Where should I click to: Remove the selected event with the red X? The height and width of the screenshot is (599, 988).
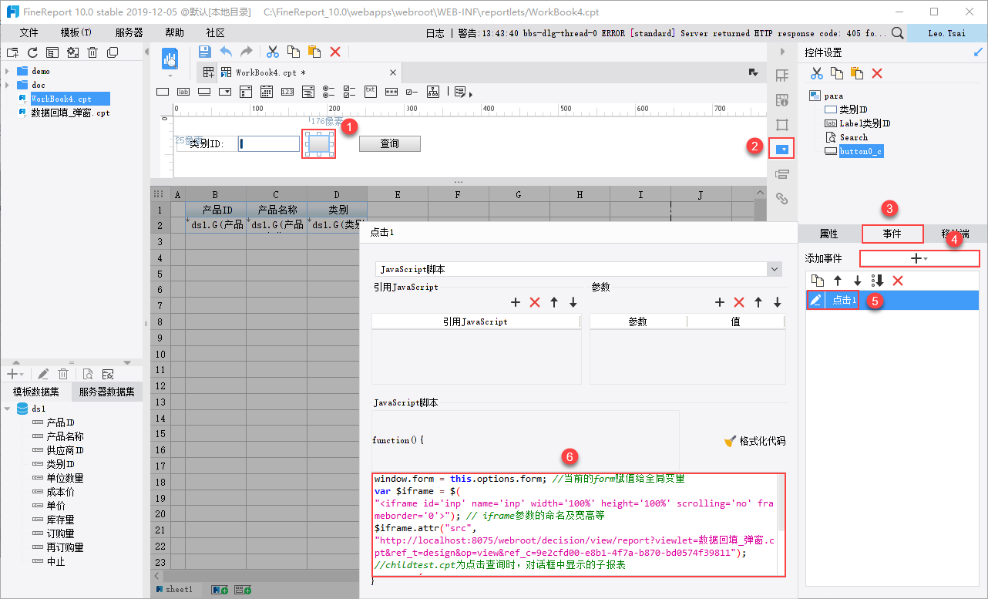(x=898, y=281)
